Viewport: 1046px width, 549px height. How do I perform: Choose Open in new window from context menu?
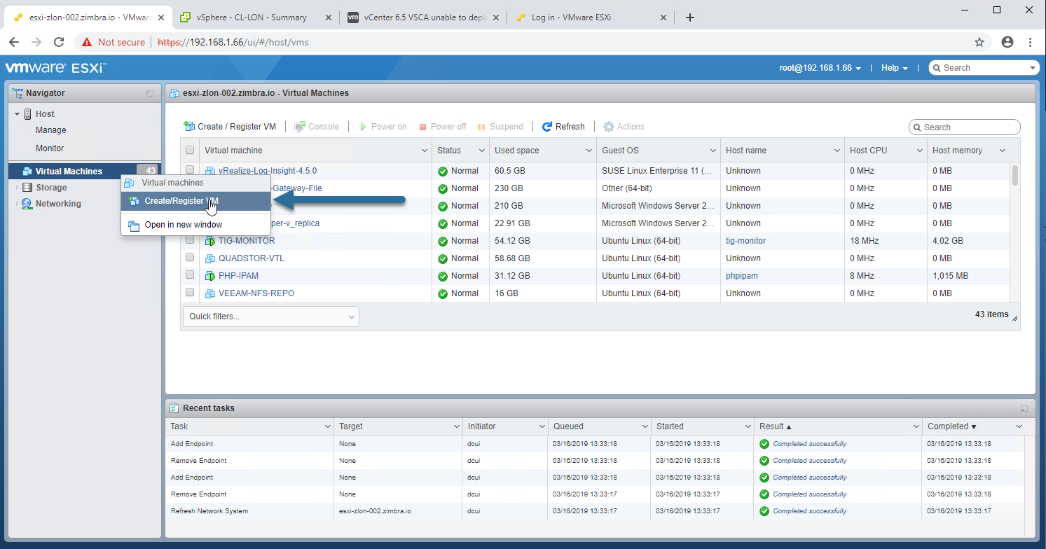coord(195,225)
